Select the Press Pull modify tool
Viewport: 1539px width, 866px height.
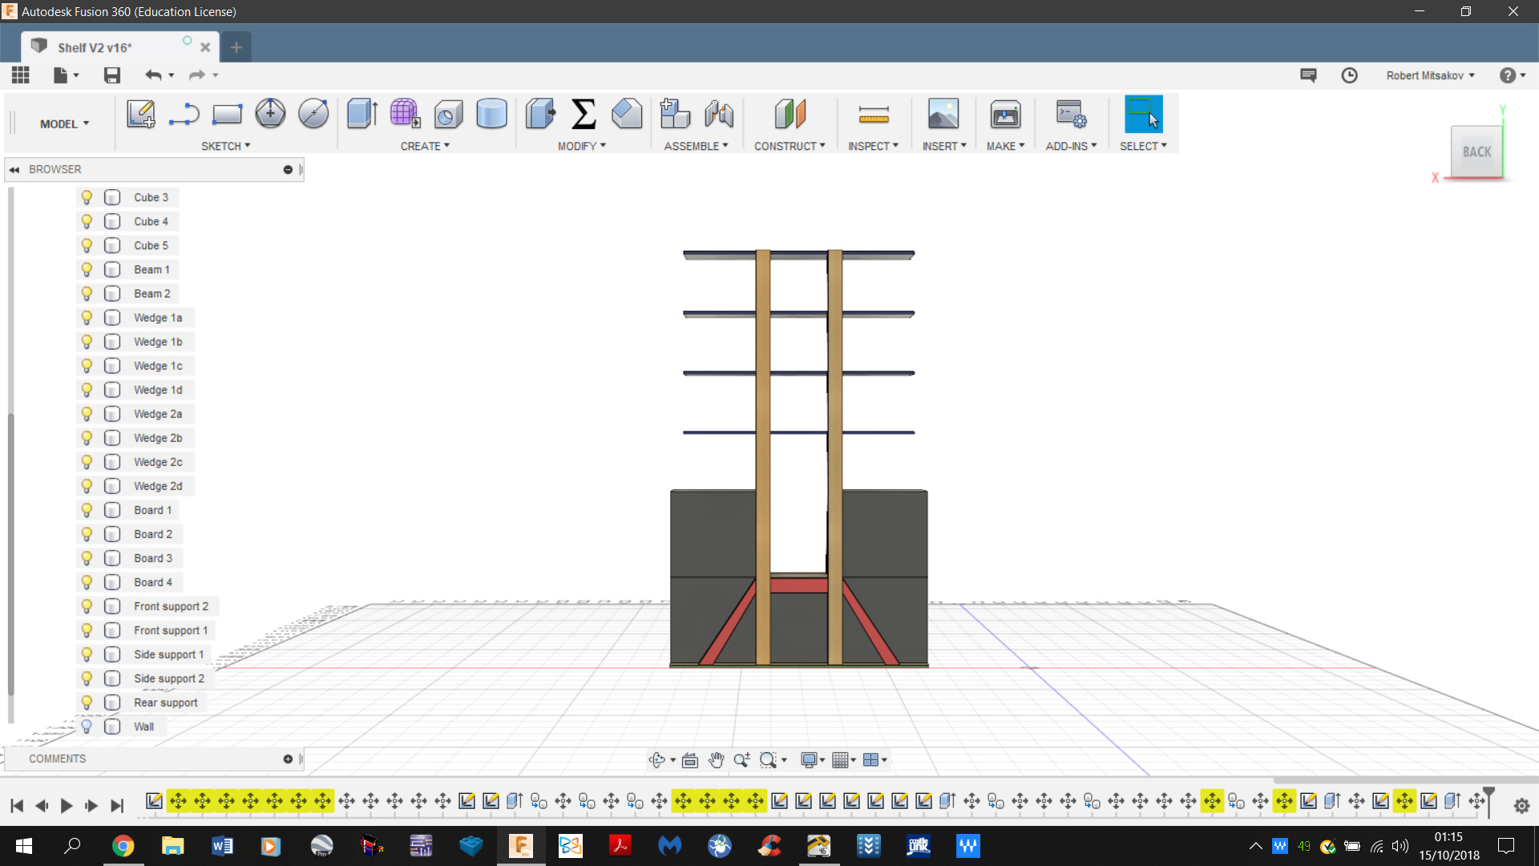(x=540, y=114)
